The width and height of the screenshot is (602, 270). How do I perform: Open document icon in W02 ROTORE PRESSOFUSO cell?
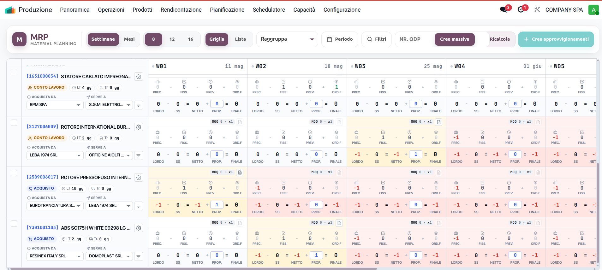(339, 173)
